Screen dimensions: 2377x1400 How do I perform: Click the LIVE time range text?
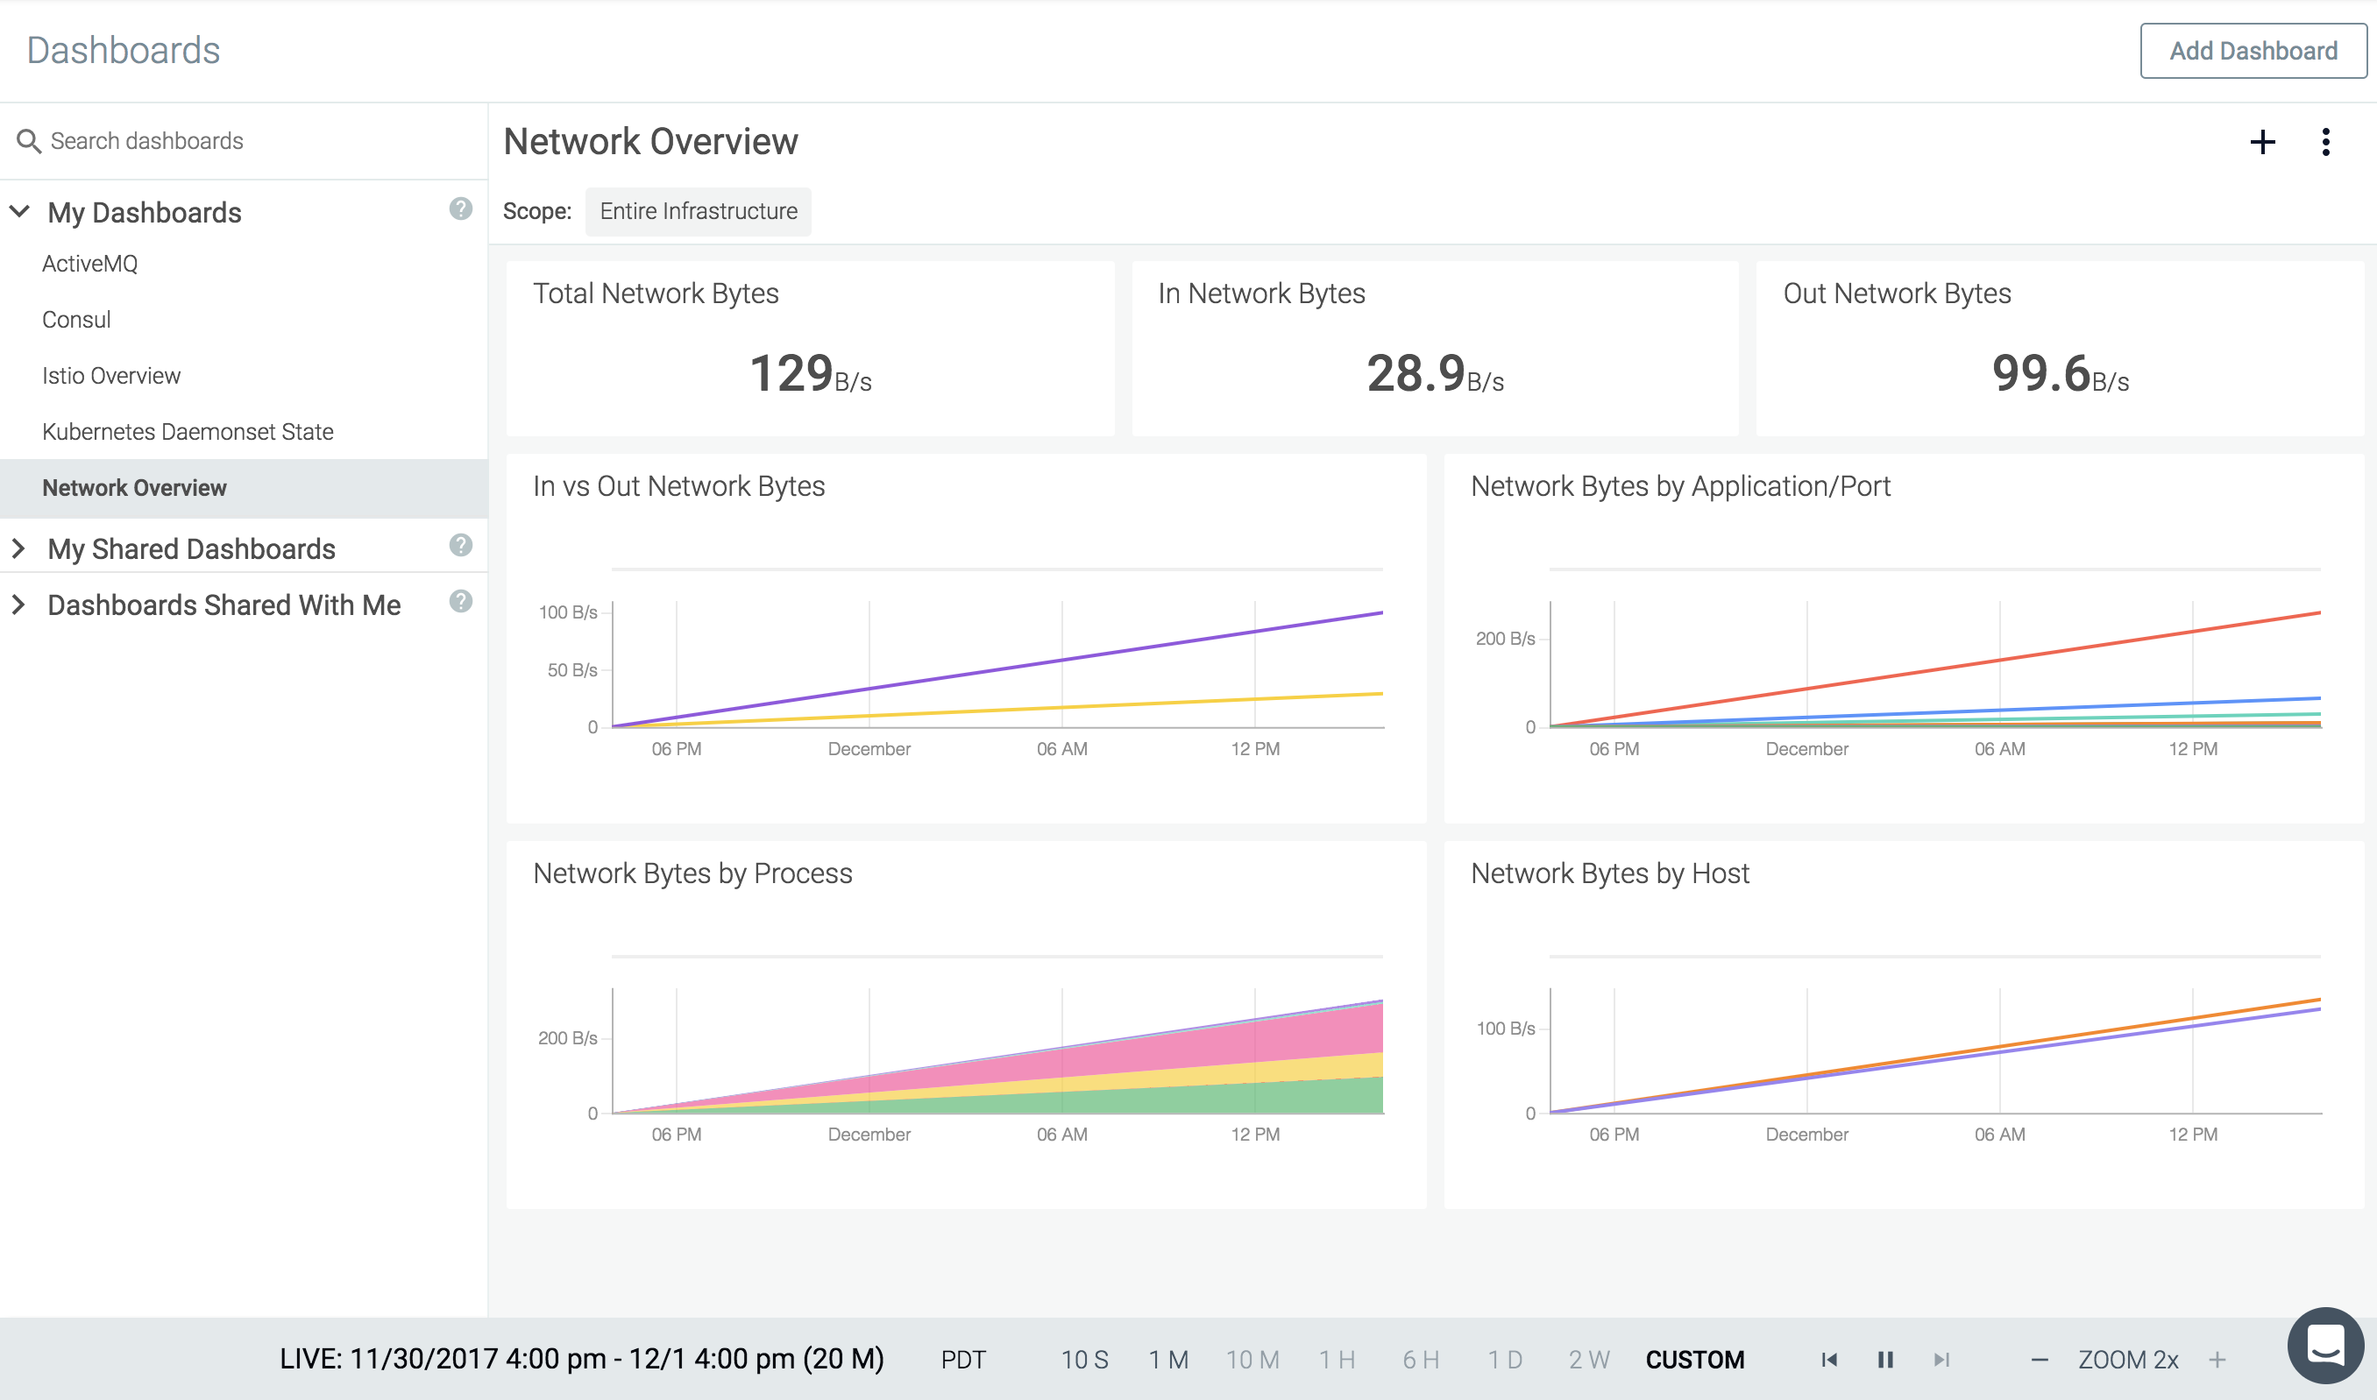[581, 1359]
